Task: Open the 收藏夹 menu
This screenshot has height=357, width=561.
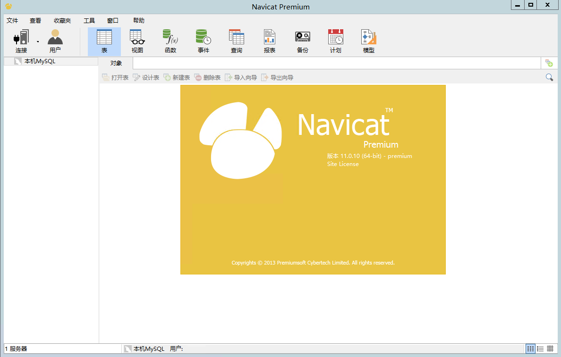Action: 62,20
